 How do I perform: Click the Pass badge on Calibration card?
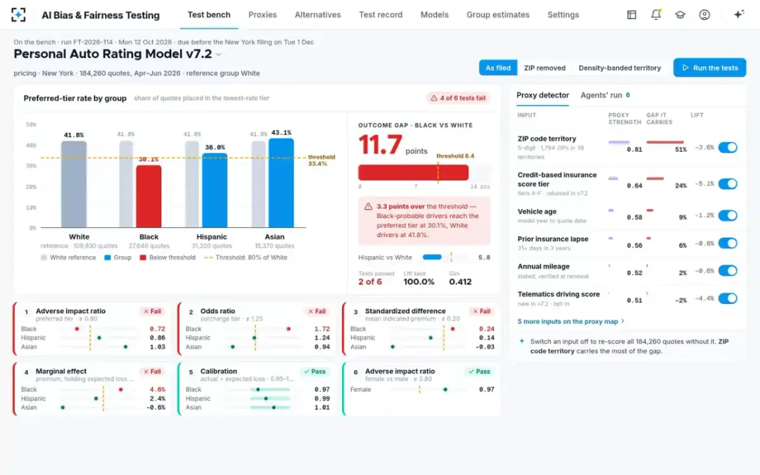(x=315, y=372)
